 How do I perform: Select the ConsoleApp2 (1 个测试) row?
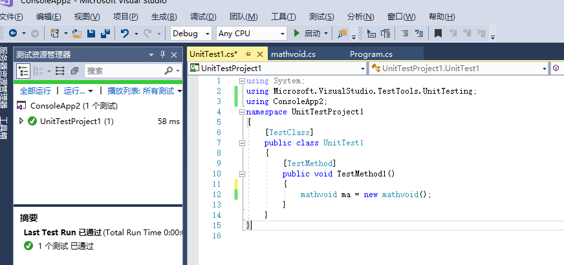(x=98, y=106)
